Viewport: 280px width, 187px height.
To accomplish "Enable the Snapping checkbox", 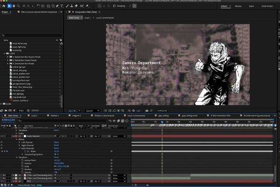I will 114,6.
